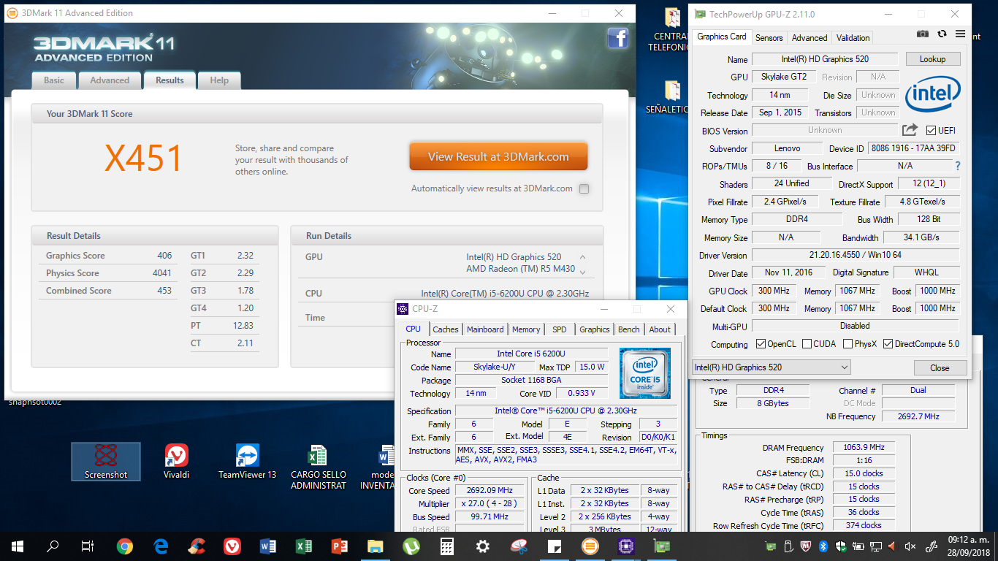The height and width of the screenshot is (561, 998).
Task: Open uTorrent from the taskbar
Action: point(411,546)
